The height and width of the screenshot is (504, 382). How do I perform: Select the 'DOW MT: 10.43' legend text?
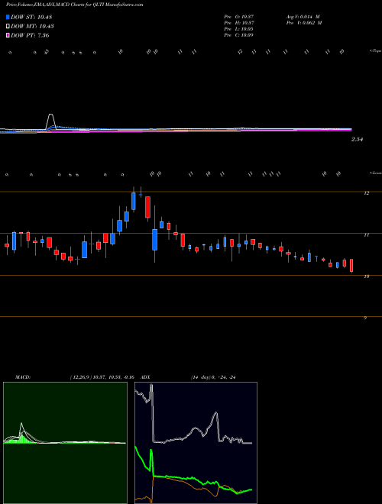(32, 26)
